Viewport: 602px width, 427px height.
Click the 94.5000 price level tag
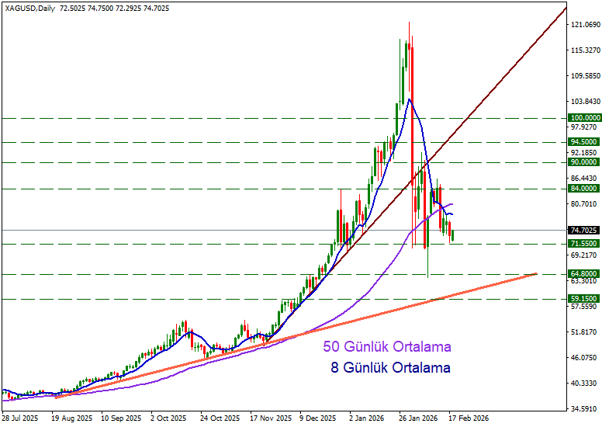(583, 143)
